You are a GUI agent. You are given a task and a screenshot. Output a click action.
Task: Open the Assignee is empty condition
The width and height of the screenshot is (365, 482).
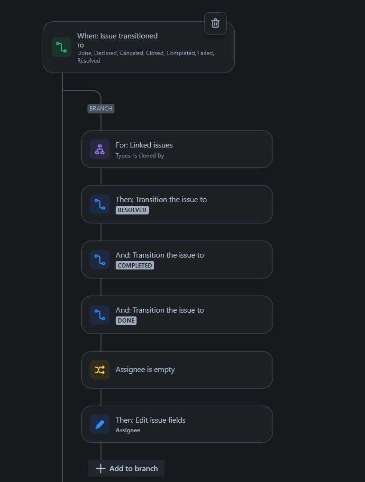177,370
